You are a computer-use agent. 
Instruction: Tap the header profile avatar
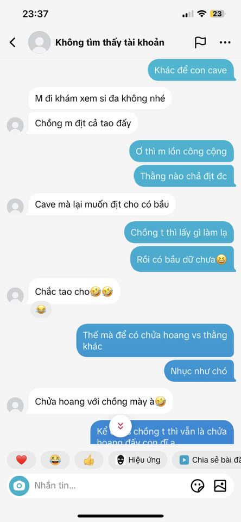(40, 42)
